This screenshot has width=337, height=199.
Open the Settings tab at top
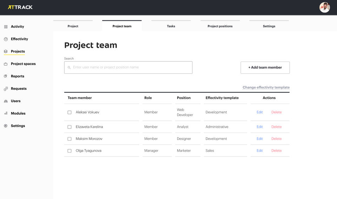(269, 26)
